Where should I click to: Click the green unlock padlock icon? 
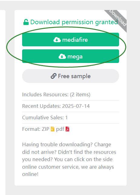[26, 22]
